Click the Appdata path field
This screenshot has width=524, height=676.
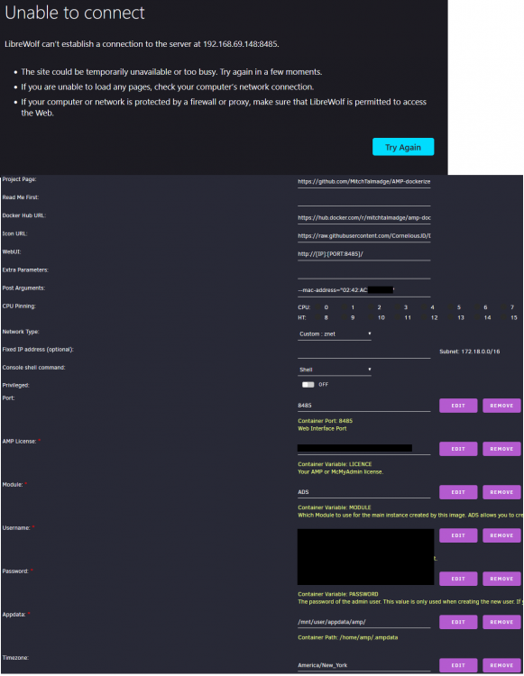pos(363,622)
